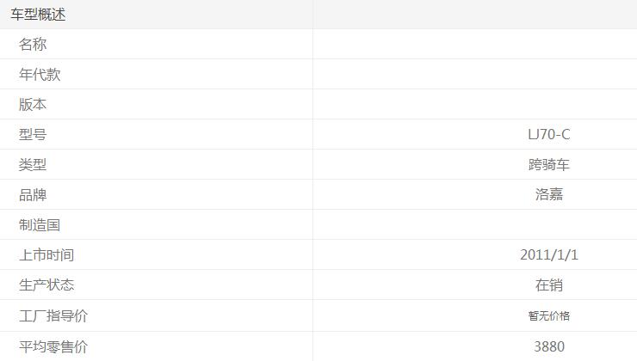This screenshot has width=637, height=361.
Task: Click the 车型概述 section header
Action: point(38,15)
